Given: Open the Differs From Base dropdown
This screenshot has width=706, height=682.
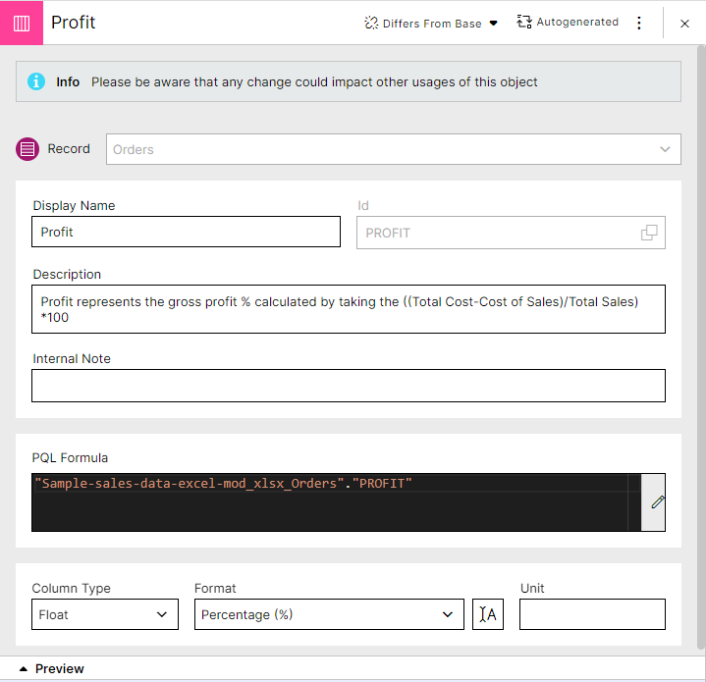Looking at the screenshot, I should click(431, 23).
